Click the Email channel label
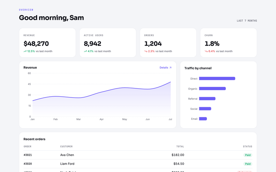 point(194,119)
